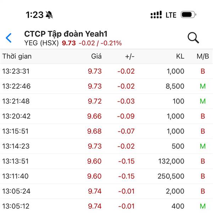The width and height of the screenshot is (213, 213).
Task: Tap the green M marker at 13:14:23
Action: coord(203,146)
